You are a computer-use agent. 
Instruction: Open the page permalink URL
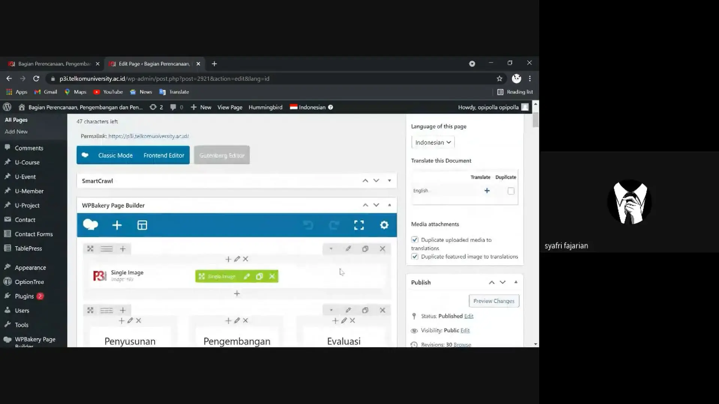149,136
